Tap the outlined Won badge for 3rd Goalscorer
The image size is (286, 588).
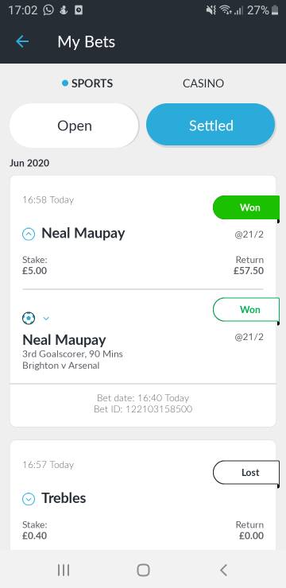pyautogui.click(x=246, y=309)
